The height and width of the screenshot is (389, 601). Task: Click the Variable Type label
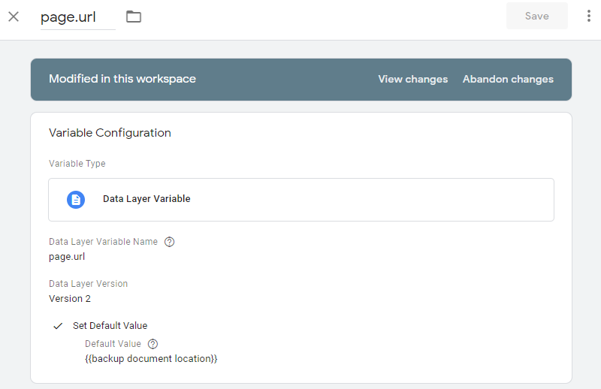pos(77,164)
